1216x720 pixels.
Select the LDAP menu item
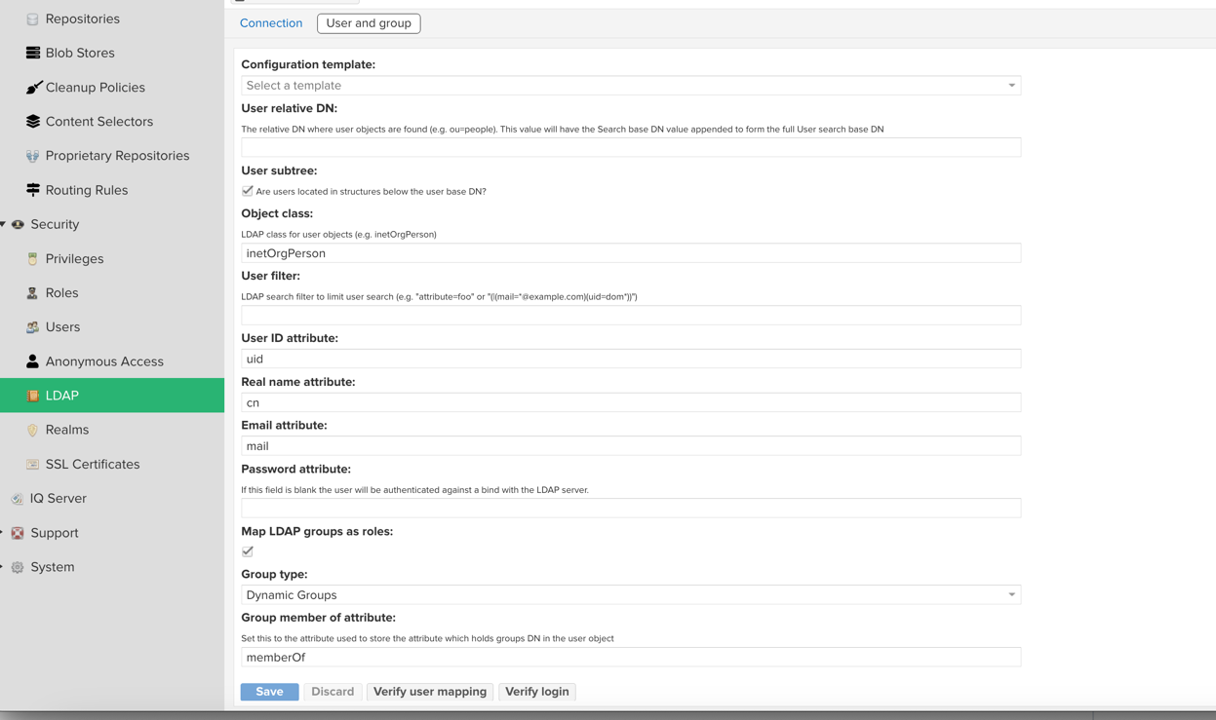point(112,396)
